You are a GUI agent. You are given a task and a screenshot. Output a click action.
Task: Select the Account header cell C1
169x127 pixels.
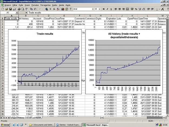[38, 19]
